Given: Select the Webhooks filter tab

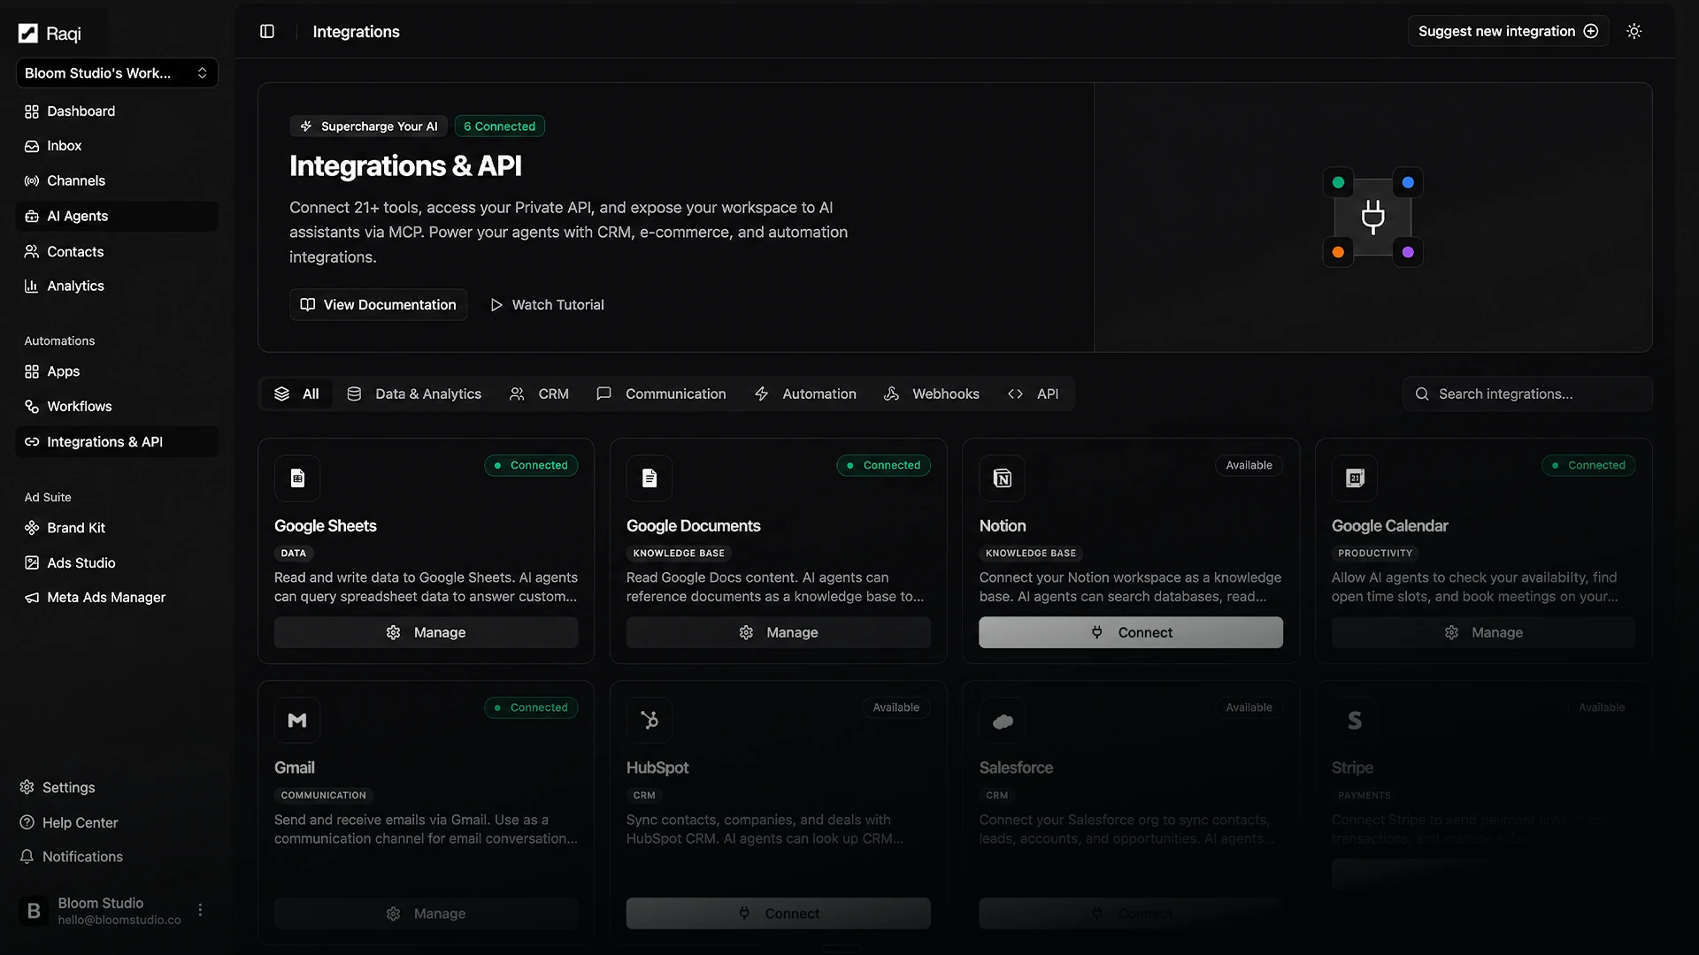Looking at the screenshot, I should tap(932, 394).
